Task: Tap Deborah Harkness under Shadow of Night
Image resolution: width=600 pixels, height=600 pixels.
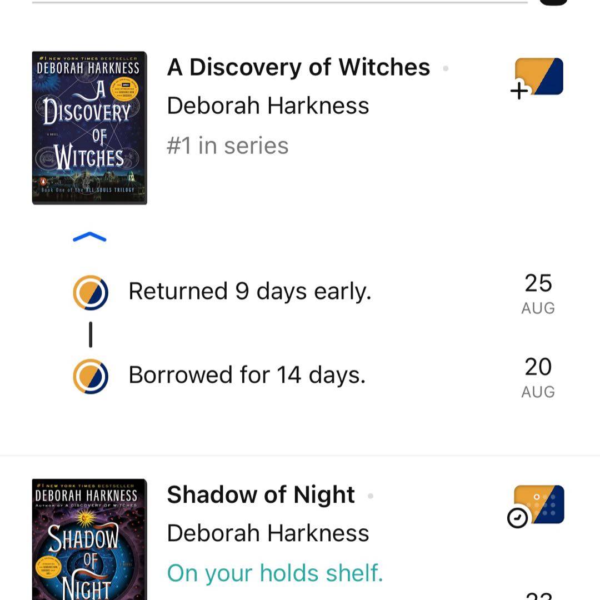Action: point(268,533)
